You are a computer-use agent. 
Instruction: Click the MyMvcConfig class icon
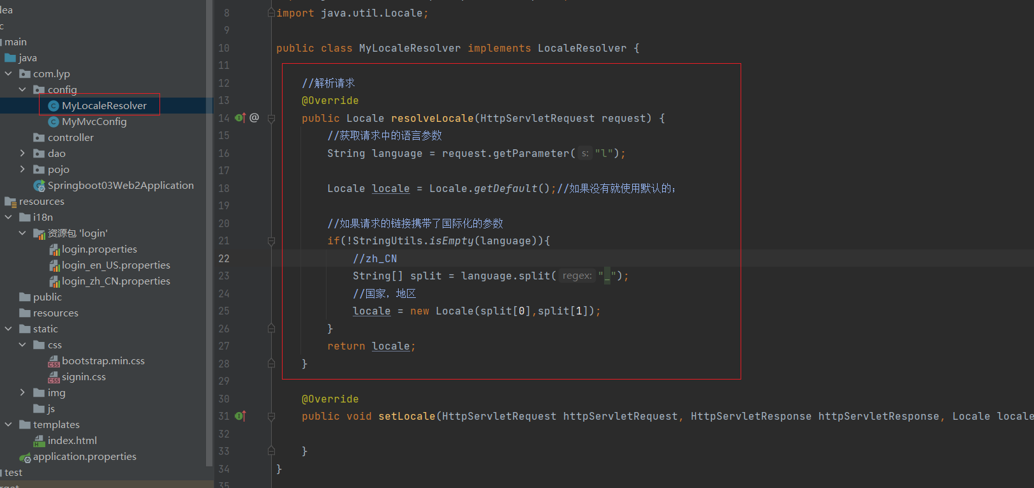[x=54, y=122]
